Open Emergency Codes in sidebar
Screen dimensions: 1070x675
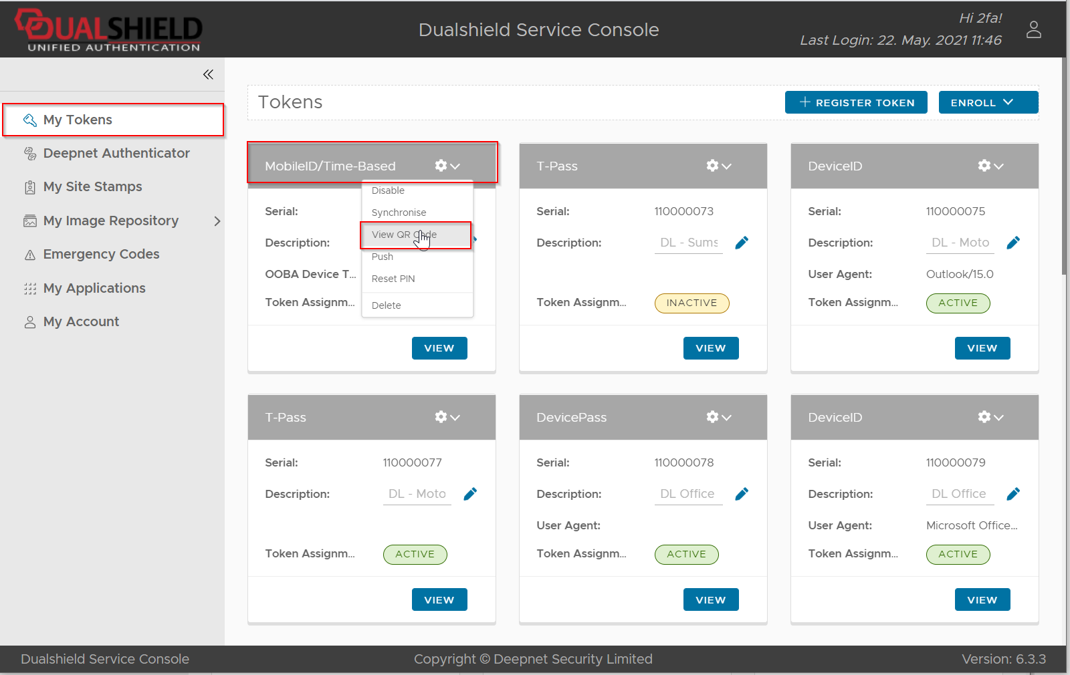(101, 254)
